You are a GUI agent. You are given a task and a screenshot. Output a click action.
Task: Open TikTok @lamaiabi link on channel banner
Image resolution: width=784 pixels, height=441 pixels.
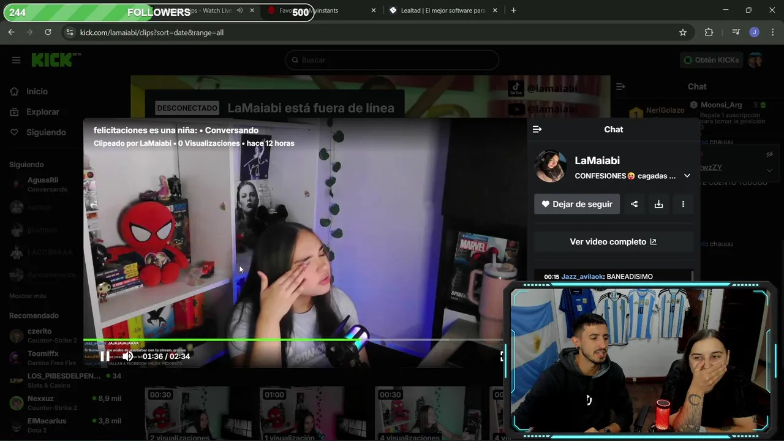coord(543,89)
